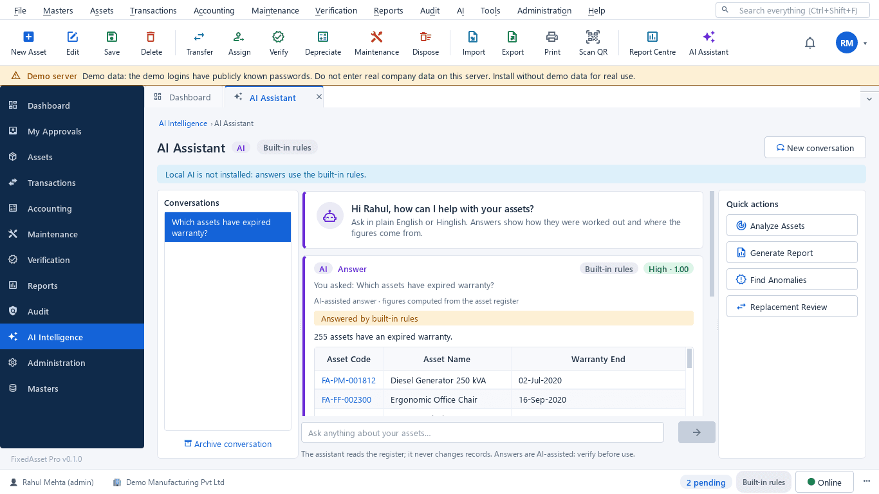Click the 2 pending status badge
Image resolution: width=879 pixels, height=494 pixels.
point(706,482)
